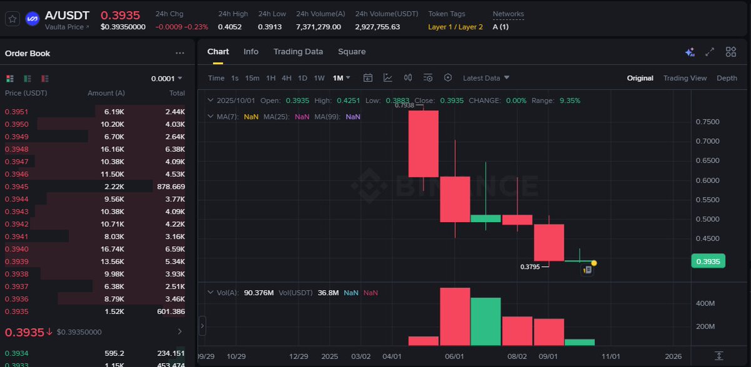Select the 1s chart interval
The height and width of the screenshot is (367, 751).
[235, 78]
